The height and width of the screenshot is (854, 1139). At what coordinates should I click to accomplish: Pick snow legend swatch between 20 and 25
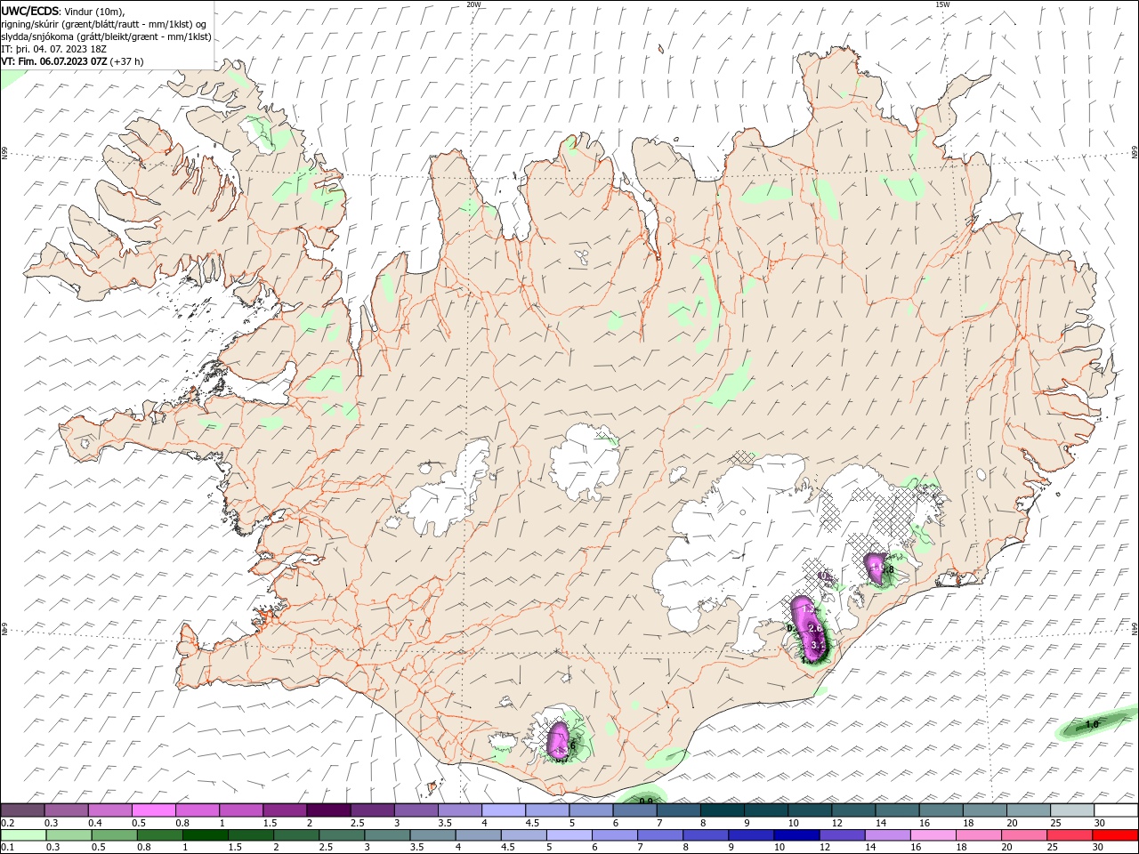click(1028, 810)
